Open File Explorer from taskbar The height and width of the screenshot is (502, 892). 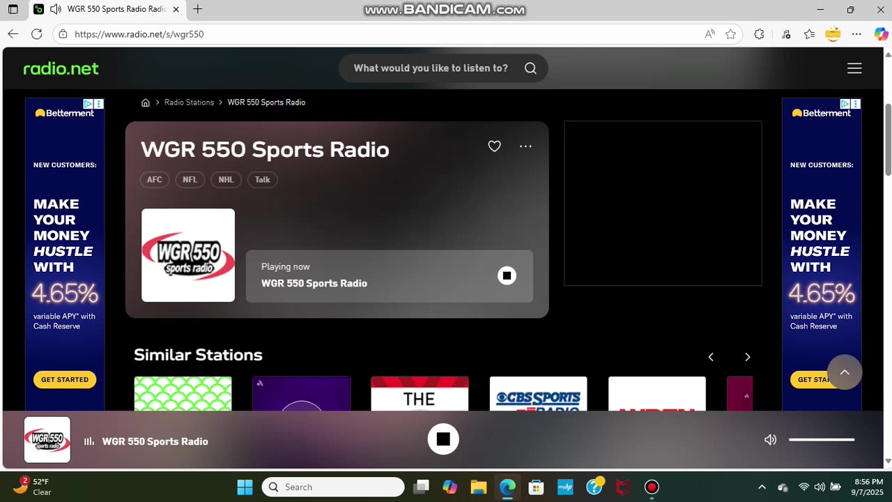[478, 487]
